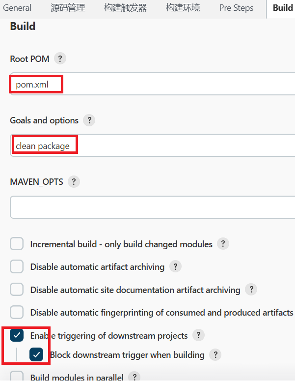The width and height of the screenshot is (295, 381).
Task: Check Disable automatic artifact archiving
Action: [17, 267]
